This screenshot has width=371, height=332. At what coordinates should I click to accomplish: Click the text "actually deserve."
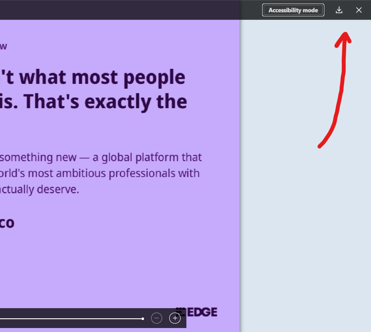tap(40, 189)
